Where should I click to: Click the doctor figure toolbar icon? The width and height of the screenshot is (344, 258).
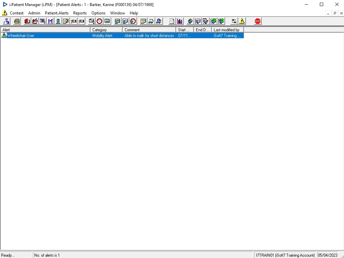[7, 21]
